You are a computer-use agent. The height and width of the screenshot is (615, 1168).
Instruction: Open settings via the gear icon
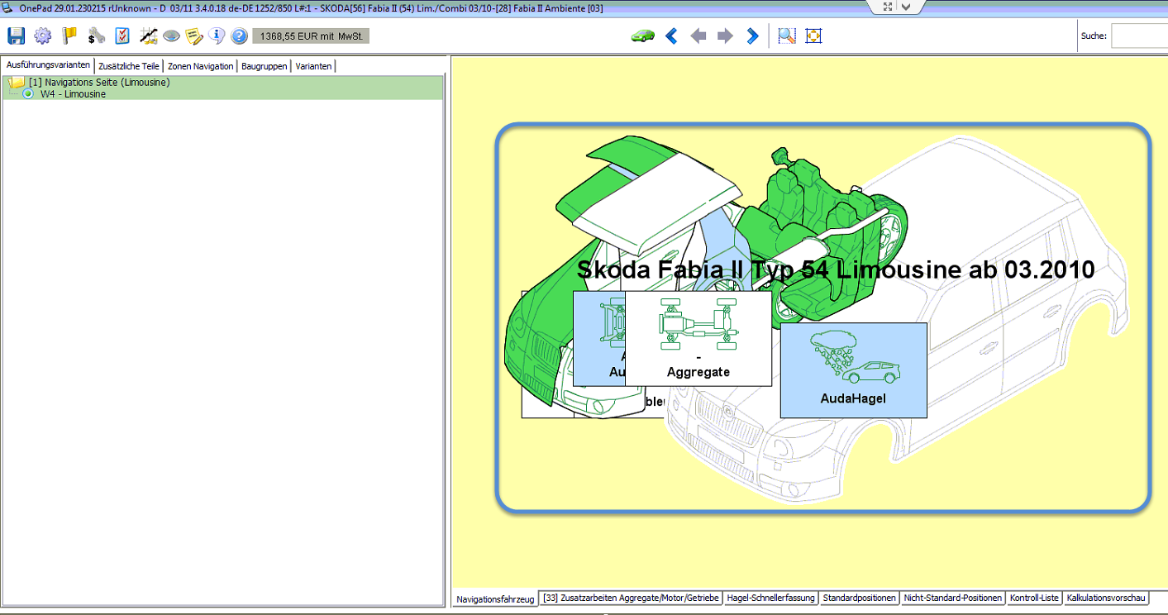(x=42, y=36)
